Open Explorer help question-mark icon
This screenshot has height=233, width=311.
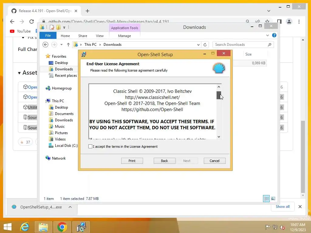(274, 35)
